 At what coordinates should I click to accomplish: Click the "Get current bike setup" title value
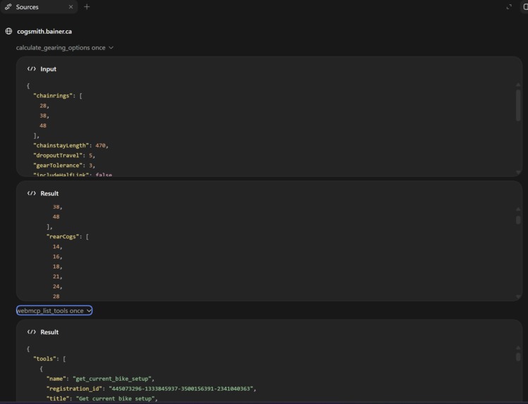(x=115, y=398)
